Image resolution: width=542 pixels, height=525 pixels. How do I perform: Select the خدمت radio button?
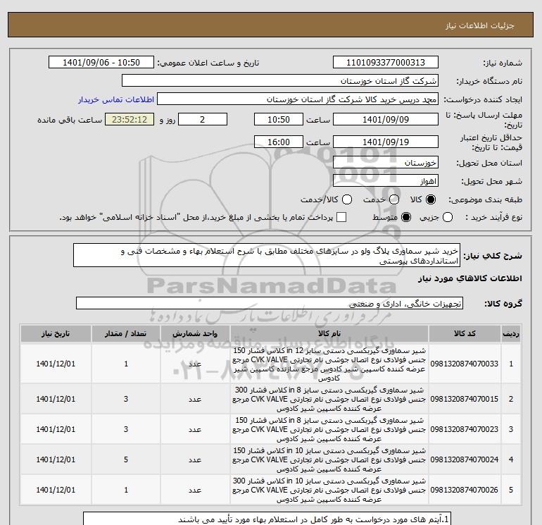click(x=394, y=199)
